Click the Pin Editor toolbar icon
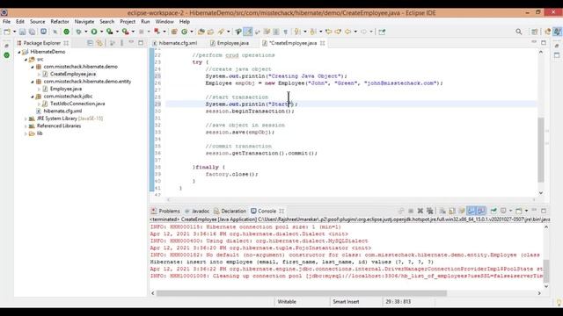This screenshot has height=316, width=563. (382, 32)
